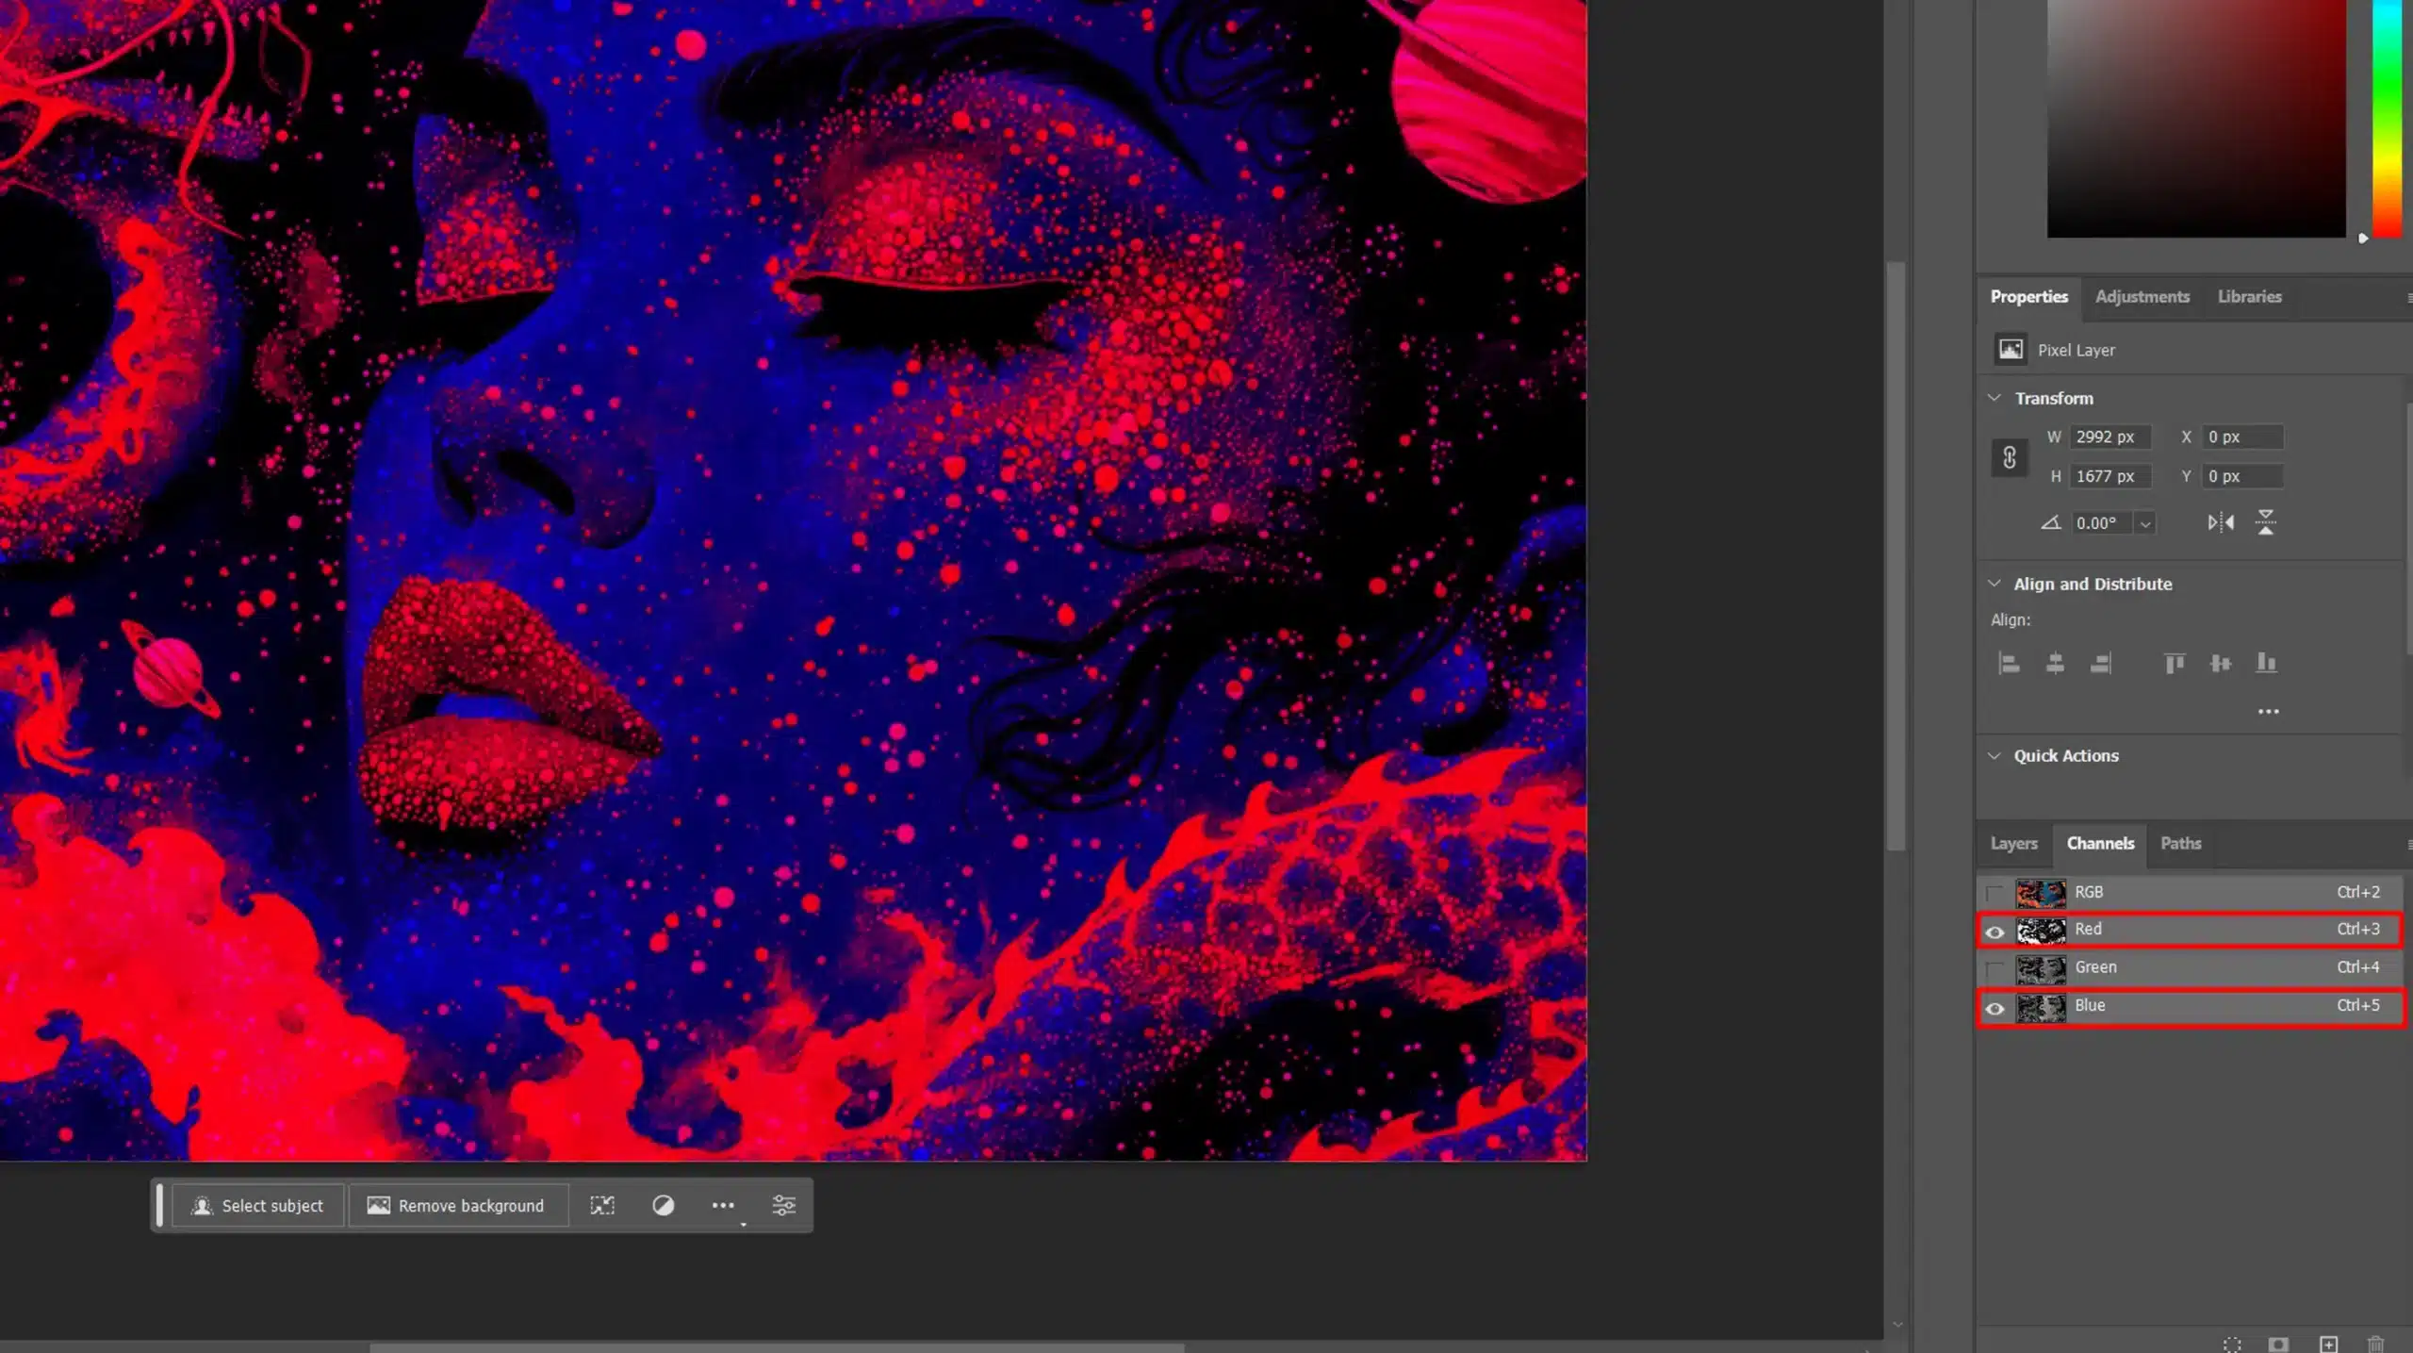The image size is (2413, 1353).
Task: Toggle visibility of the RGB composite channel
Action: (x=1994, y=890)
